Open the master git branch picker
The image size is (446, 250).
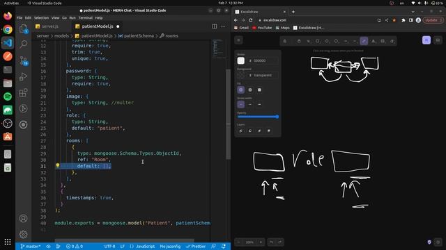31,247
